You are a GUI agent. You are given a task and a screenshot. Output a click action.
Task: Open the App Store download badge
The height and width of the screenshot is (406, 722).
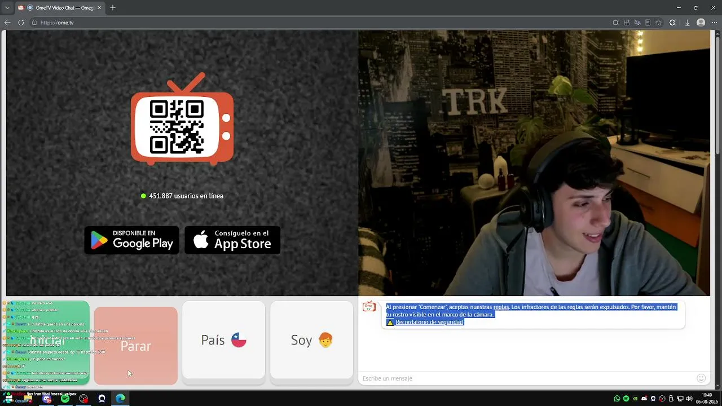pos(232,240)
